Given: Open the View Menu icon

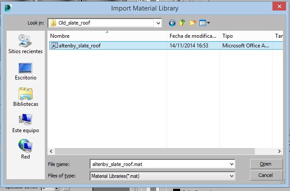Looking at the screenshot, I should 204,23.
